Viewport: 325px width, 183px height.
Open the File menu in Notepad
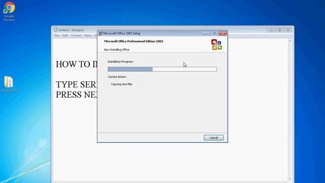(x=57, y=36)
